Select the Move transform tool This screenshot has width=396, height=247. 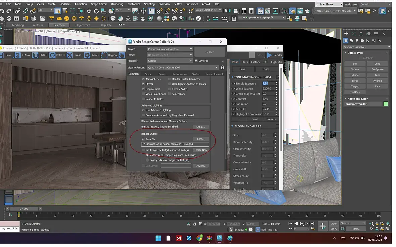pos(89,11)
